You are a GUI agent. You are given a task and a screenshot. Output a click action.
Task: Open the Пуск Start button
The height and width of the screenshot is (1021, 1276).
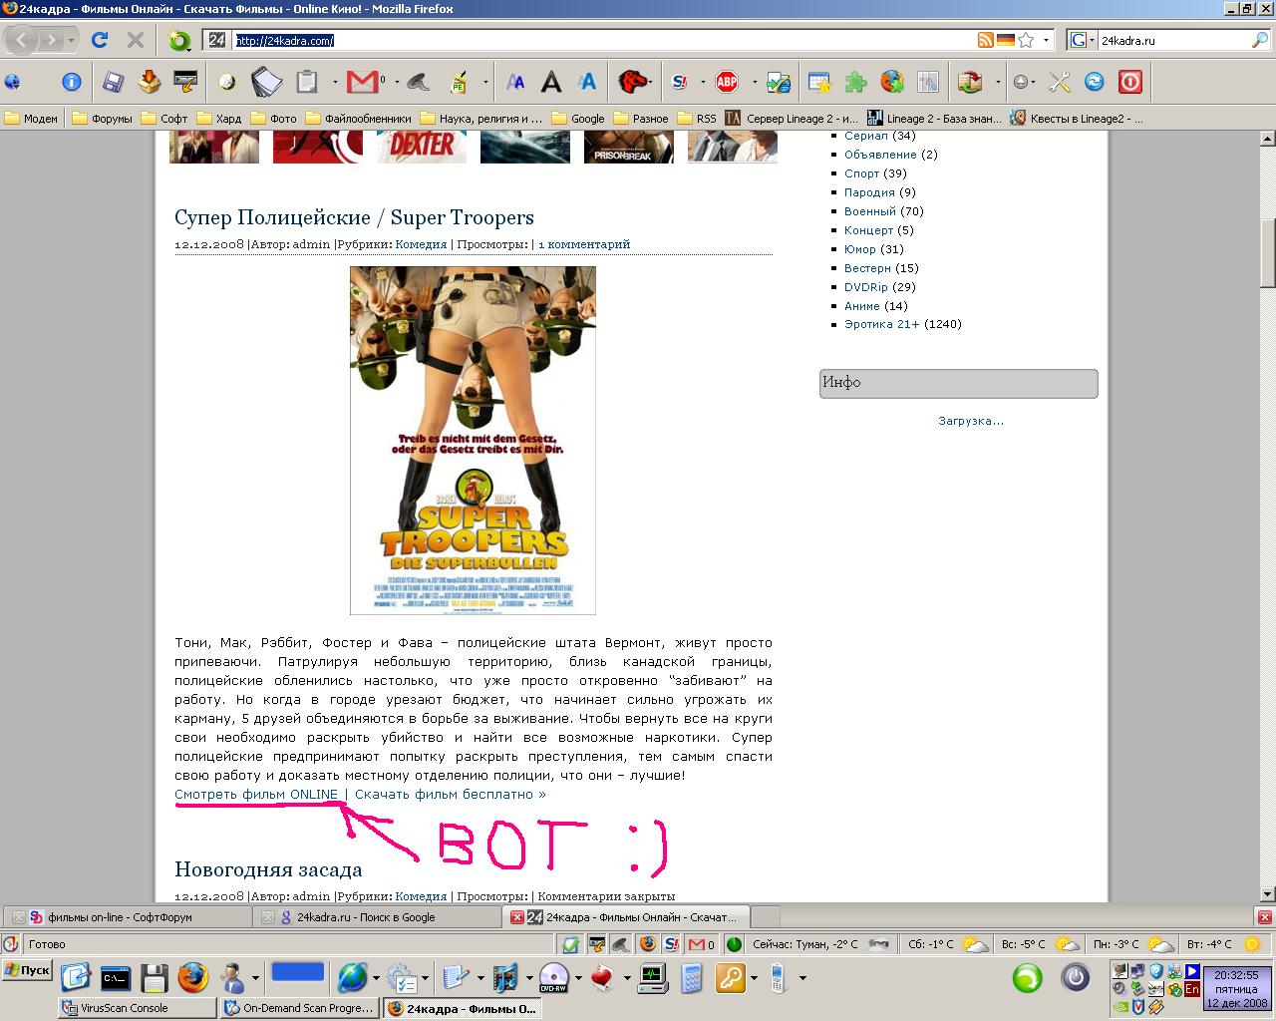27,970
